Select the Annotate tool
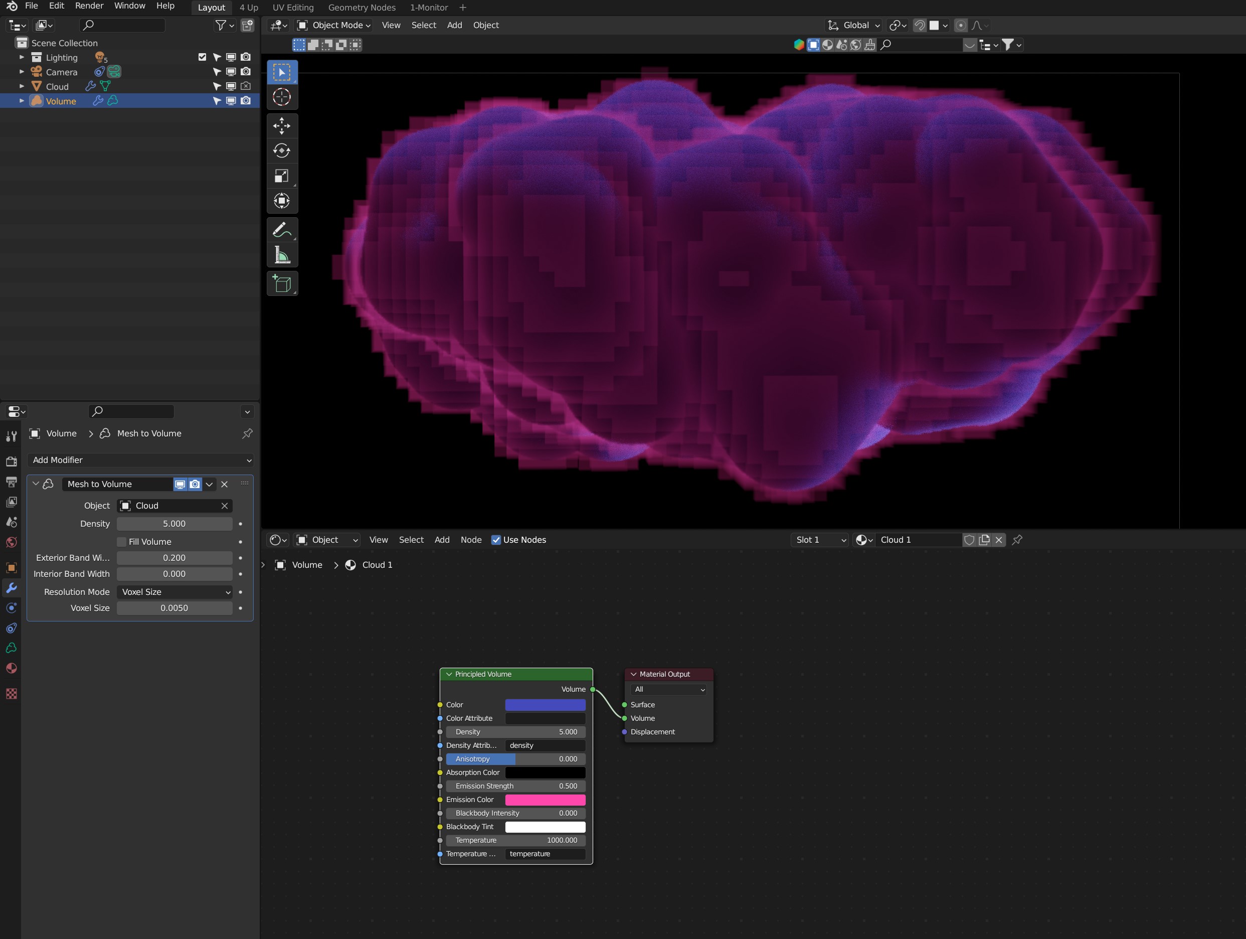Viewport: 1246px width, 939px height. click(282, 229)
